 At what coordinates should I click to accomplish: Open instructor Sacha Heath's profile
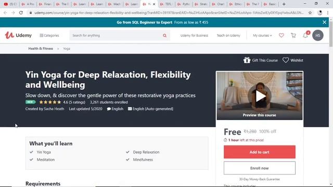[54, 109]
